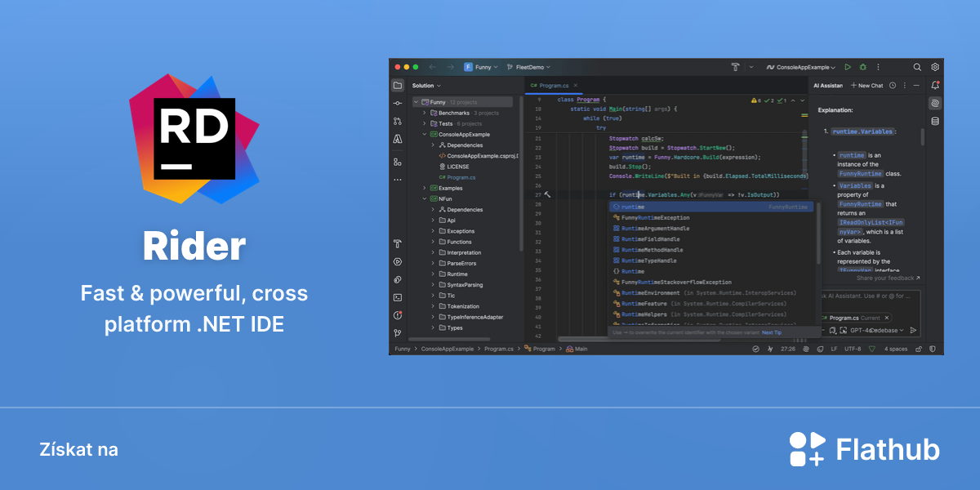Open the Notifications bell icon
980x490 pixels.
935,85
